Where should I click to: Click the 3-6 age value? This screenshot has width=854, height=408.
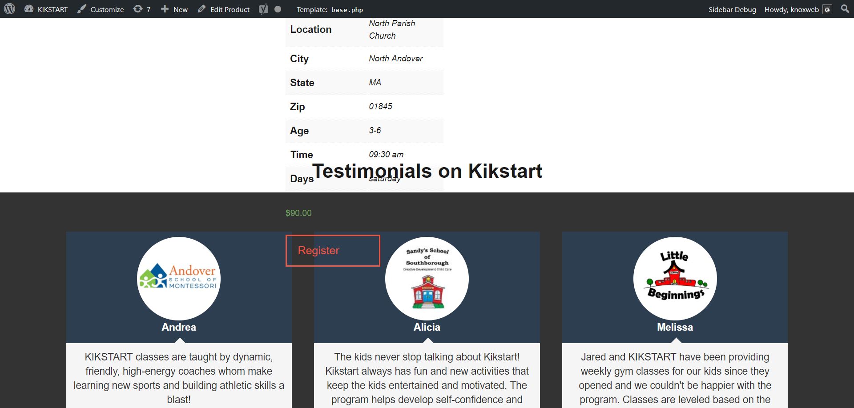click(x=375, y=131)
